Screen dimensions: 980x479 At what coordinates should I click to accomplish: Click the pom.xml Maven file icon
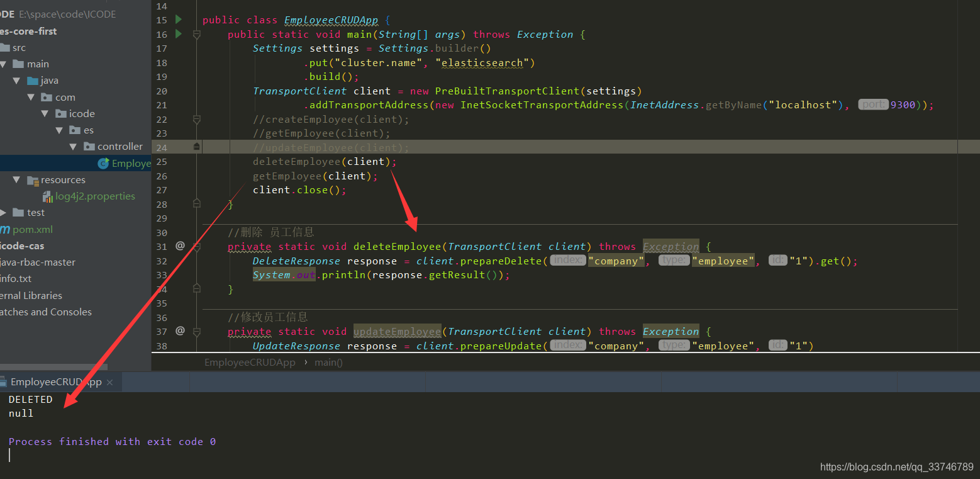[x=4, y=229]
